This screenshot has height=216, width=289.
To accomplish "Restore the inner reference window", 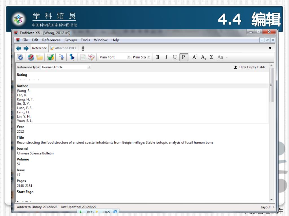I will click(x=267, y=40).
